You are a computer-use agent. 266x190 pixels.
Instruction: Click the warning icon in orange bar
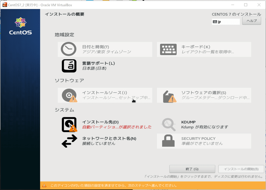tap(44, 186)
